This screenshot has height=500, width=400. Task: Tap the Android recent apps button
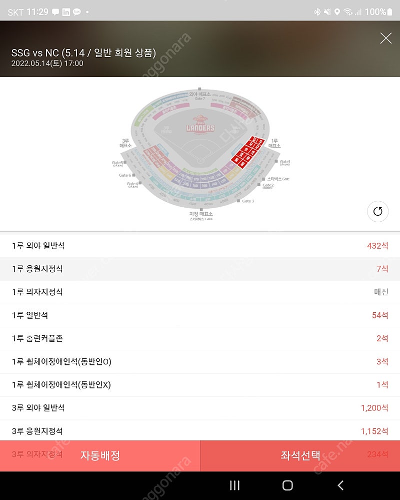[234, 485]
